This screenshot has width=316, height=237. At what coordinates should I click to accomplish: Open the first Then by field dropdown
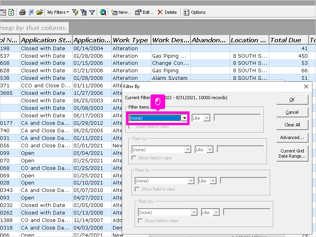tap(188, 150)
